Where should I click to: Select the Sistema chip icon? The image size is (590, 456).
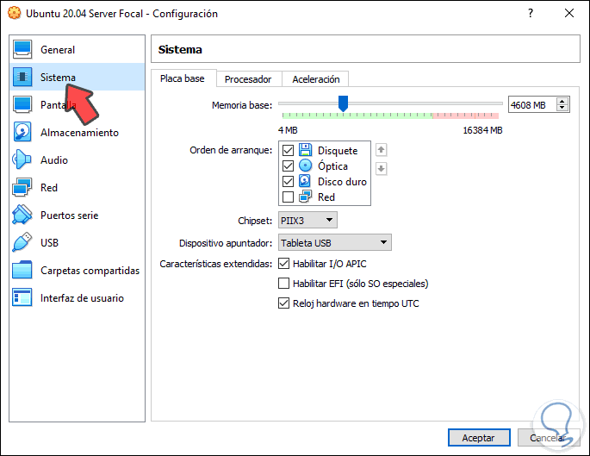[x=22, y=77]
